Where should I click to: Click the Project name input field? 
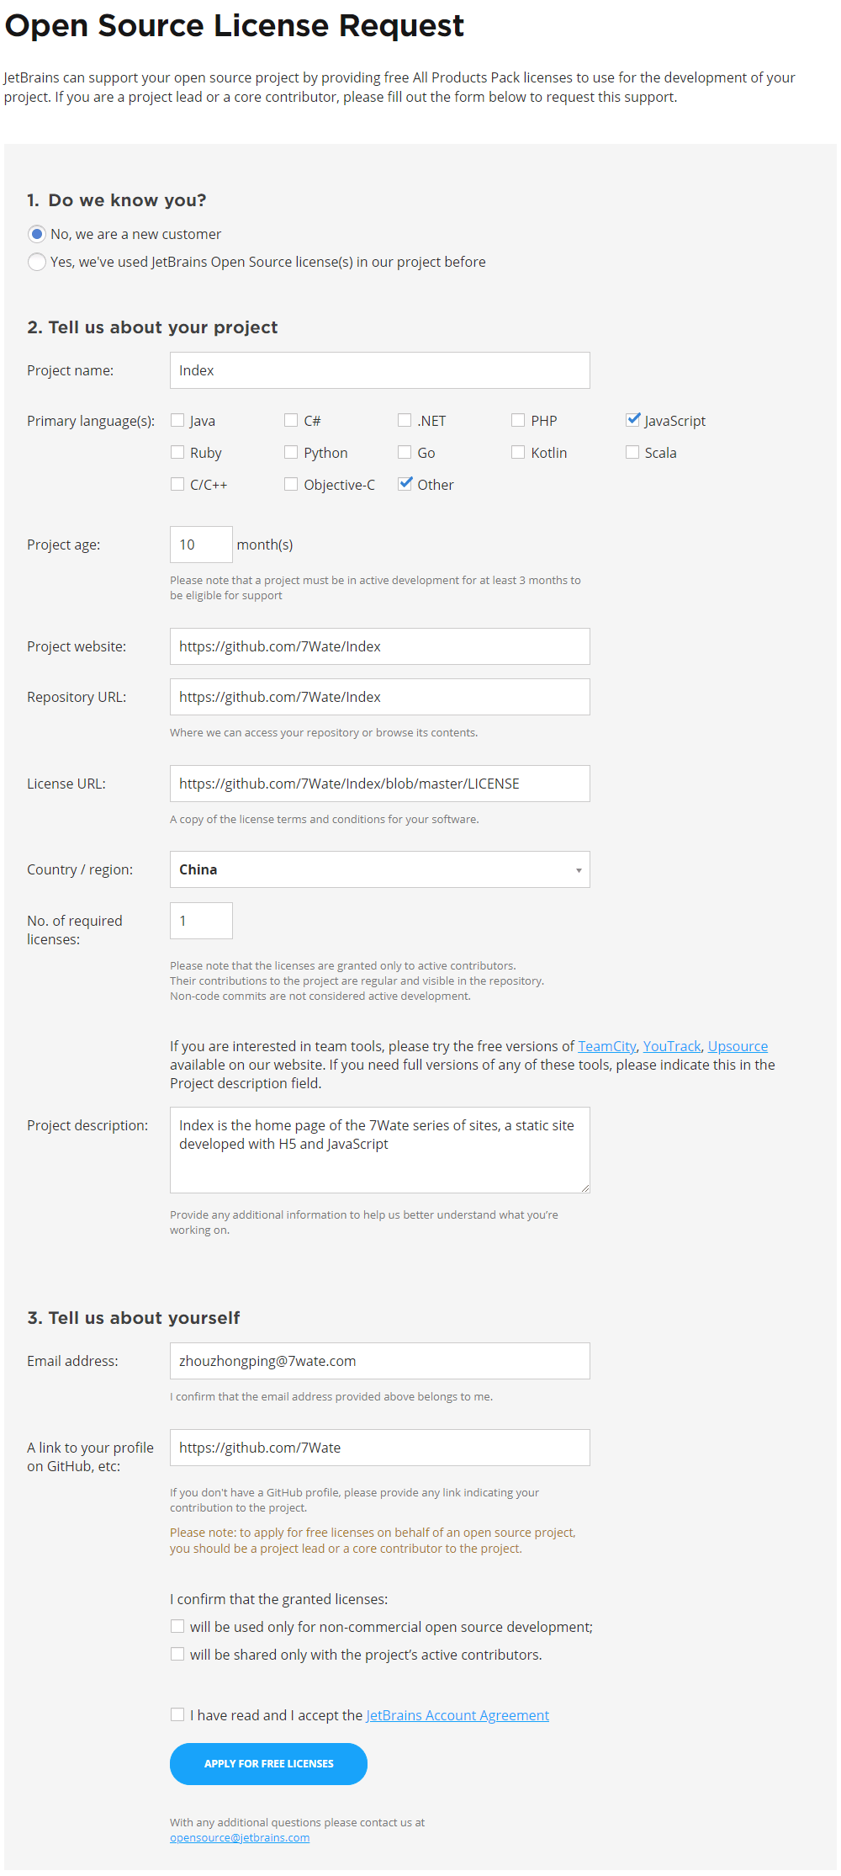tap(379, 370)
